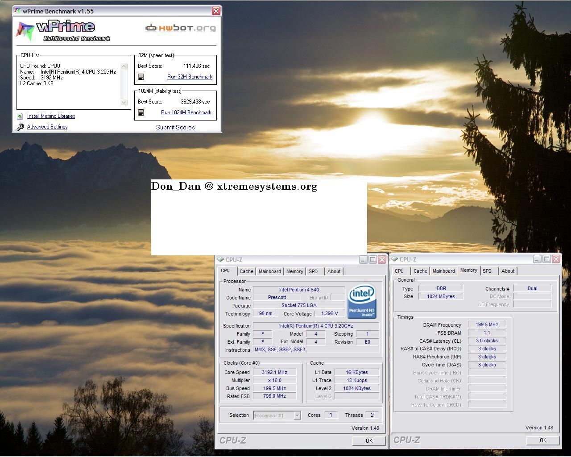Click the hwbot.org logo
This screenshot has height=457, width=571.
pos(180,28)
